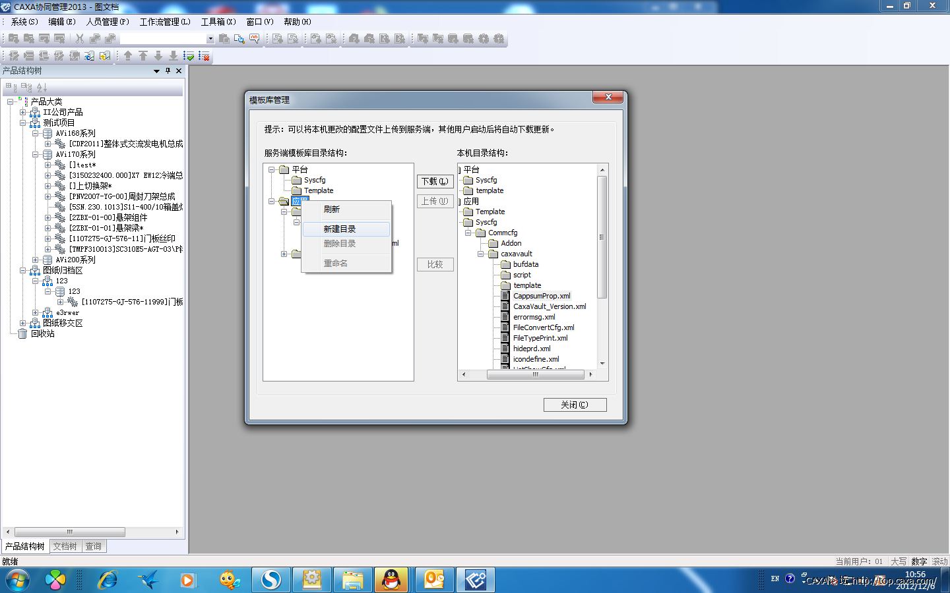Open the 人员管理(P) menu

click(108, 22)
